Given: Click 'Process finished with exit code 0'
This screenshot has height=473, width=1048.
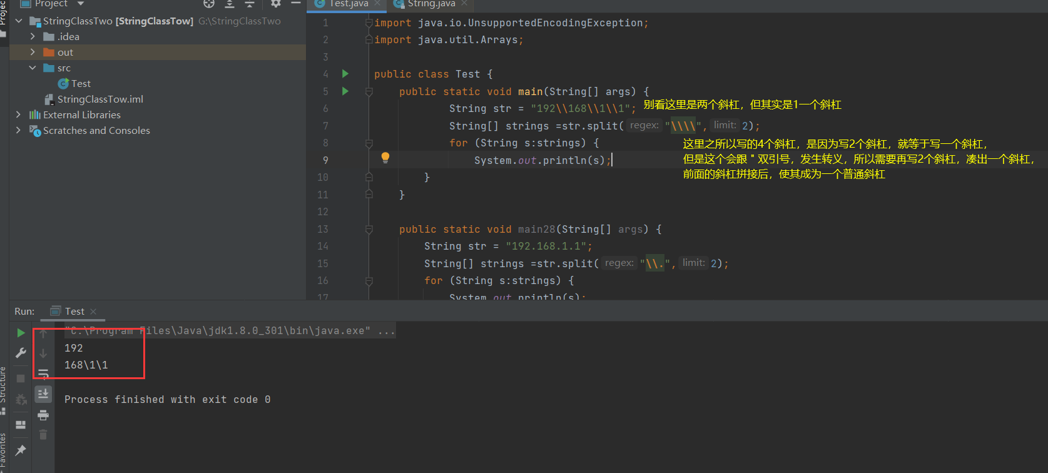Looking at the screenshot, I should [x=168, y=399].
